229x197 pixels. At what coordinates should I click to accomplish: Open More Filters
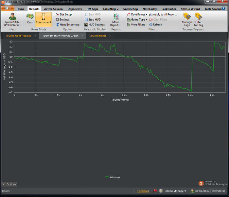click(136, 25)
